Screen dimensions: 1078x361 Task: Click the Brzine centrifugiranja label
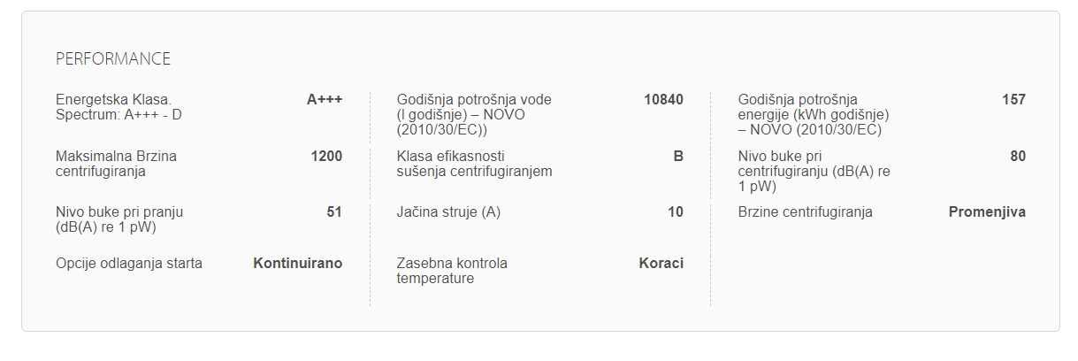coord(805,212)
